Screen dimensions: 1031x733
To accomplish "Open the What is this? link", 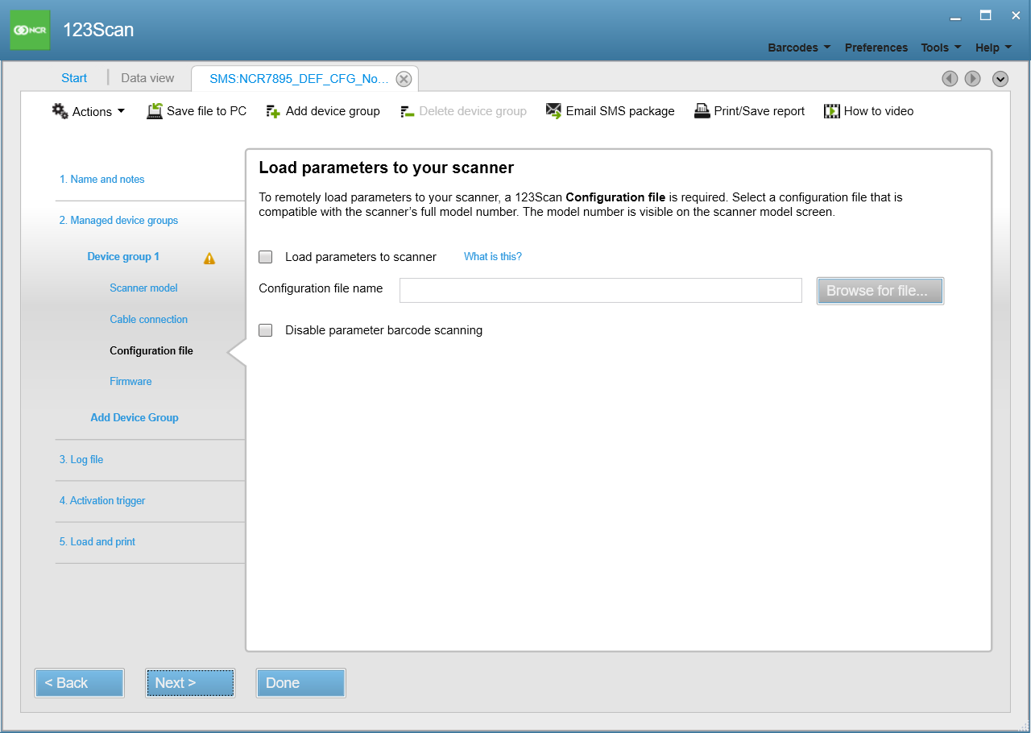I will (493, 257).
